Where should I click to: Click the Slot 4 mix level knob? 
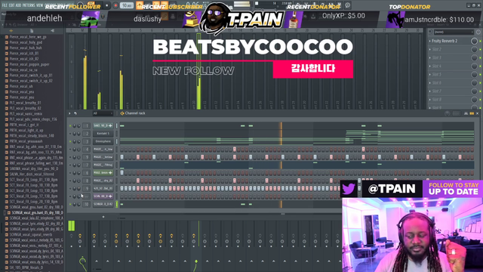(474, 66)
